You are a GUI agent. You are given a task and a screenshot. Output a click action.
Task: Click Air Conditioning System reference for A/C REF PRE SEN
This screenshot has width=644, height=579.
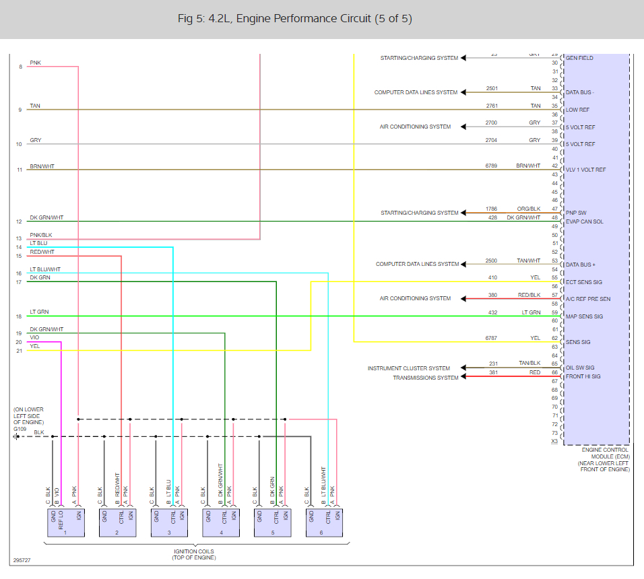tap(415, 298)
